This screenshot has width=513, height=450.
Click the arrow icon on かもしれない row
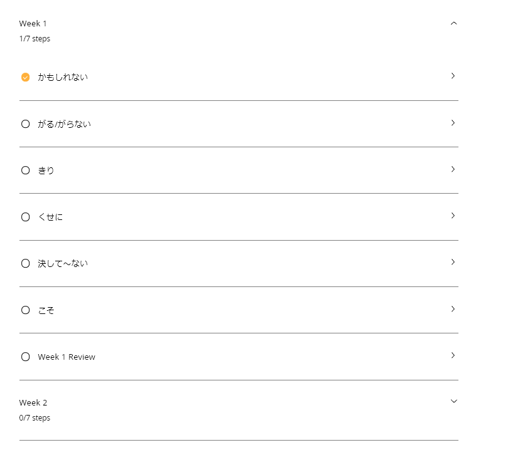tap(453, 76)
